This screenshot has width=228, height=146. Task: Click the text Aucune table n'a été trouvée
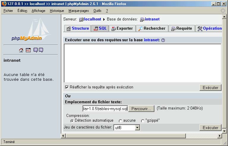tap(28, 77)
